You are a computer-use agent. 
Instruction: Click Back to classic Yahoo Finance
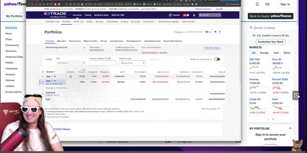271,16
